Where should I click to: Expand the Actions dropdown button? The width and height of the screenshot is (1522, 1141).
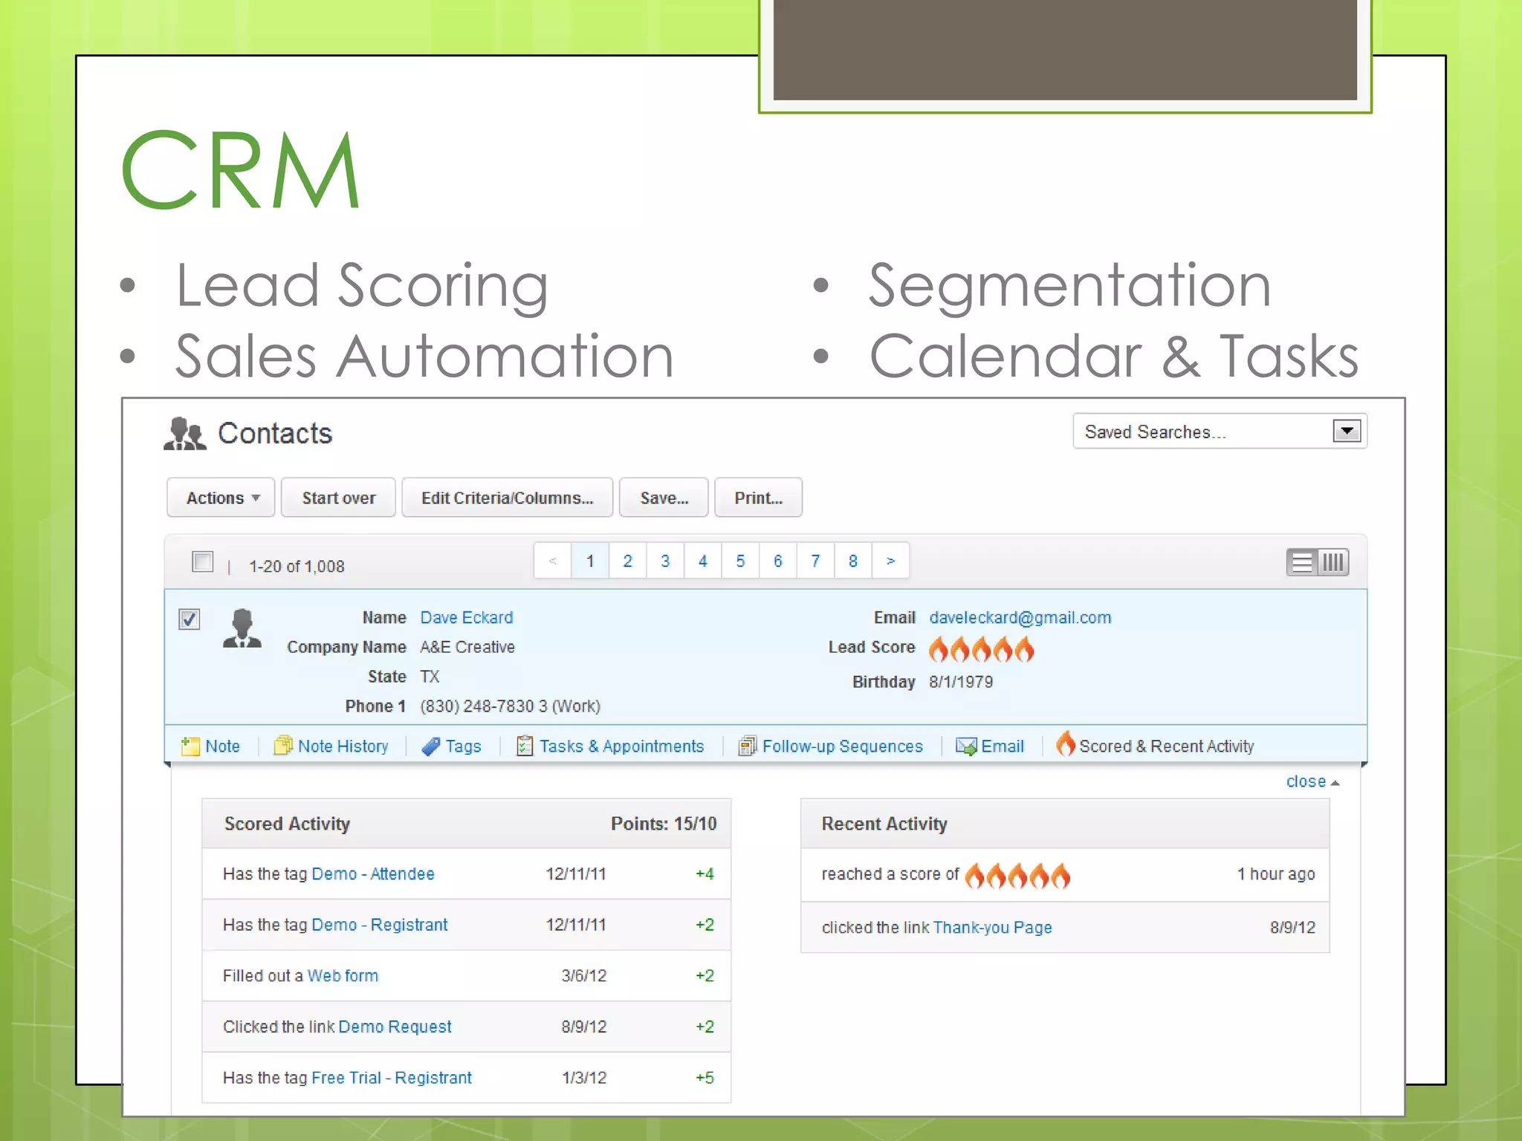221,498
